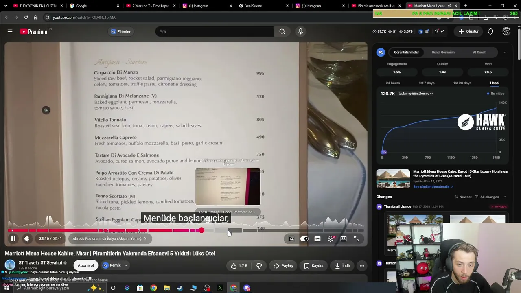Image resolution: width=521 pixels, height=293 pixels.
Task: Click the vidIQ logo in stats panel
Action: 381,52
